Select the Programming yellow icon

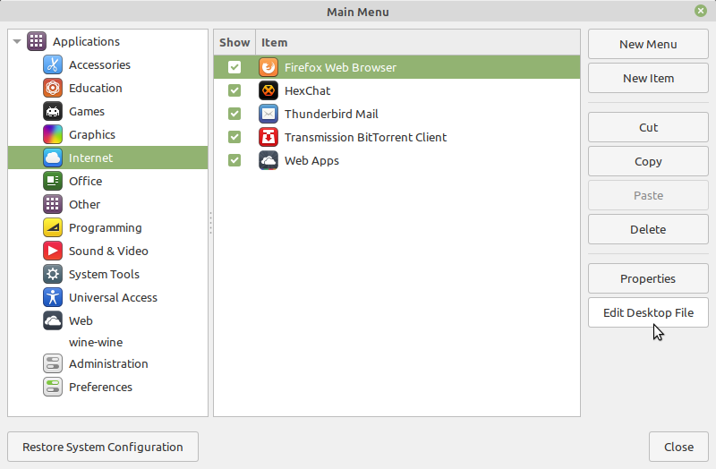click(x=53, y=228)
